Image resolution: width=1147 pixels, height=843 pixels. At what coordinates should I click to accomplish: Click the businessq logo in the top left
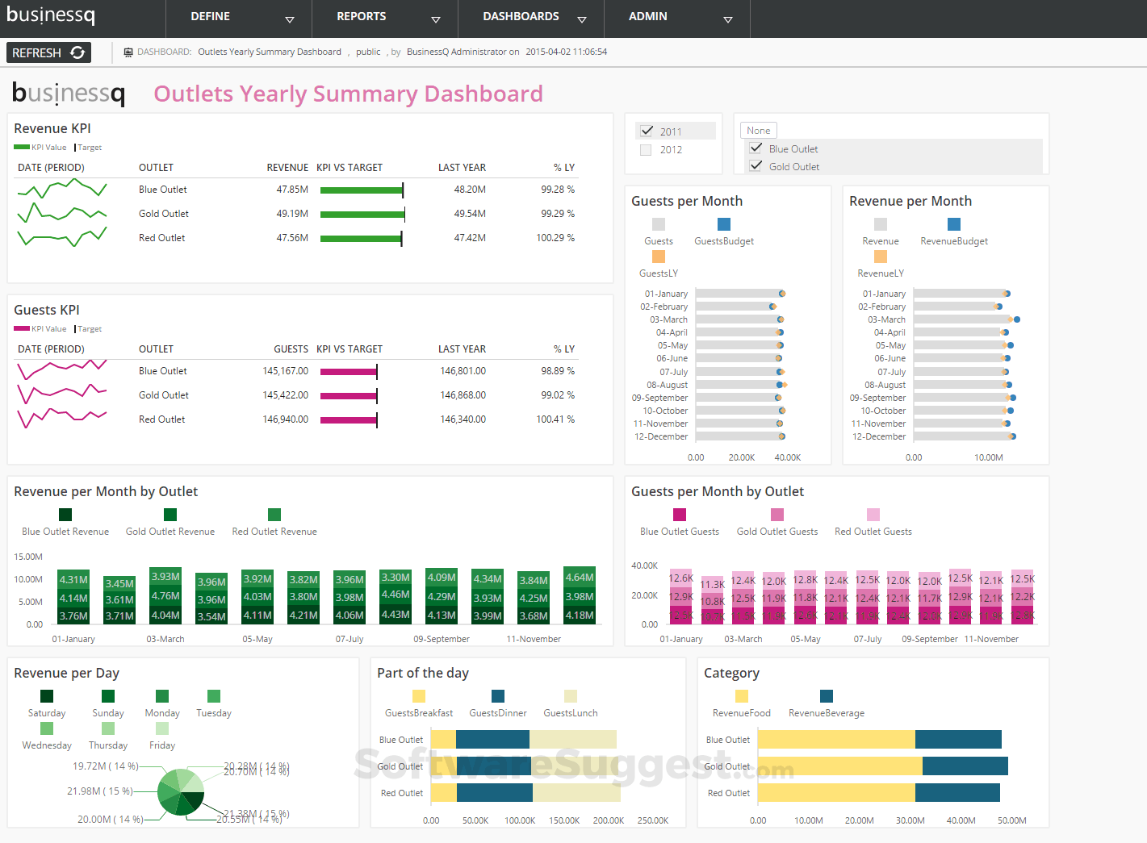tap(50, 15)
